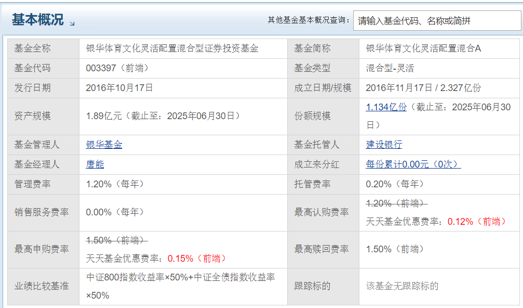Image resolution: width=523 pixels, height=308 pixels.
Task: Click the 基金全称 row label
Action: pyautogui.click(x=32, y=48)
